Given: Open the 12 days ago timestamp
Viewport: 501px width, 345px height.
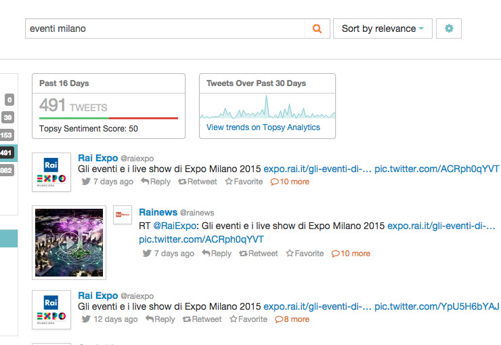Looking at the screenshot, I should point(116,319).
